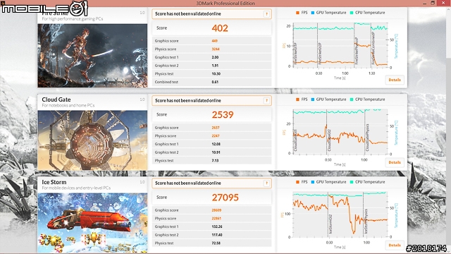Click 'For notebooks and home PCs' subtitle
Image resolution: width=451 pixels, height=254 pixels.
tap(68, 105)
